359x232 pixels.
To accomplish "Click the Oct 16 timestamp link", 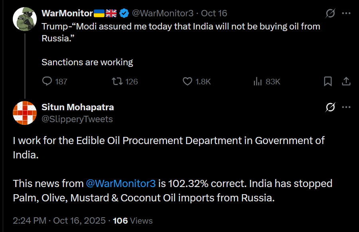I will click(x=214, y=14).
